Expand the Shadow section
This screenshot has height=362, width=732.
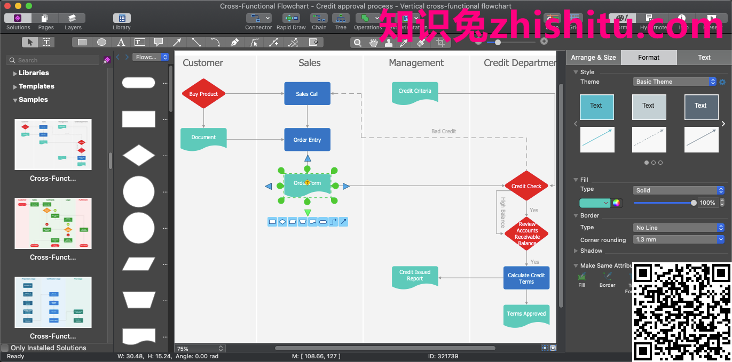pos(576,251)
